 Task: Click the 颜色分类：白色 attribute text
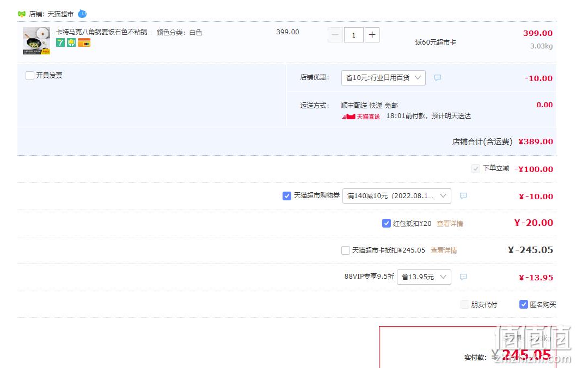[x=179, y=32]
